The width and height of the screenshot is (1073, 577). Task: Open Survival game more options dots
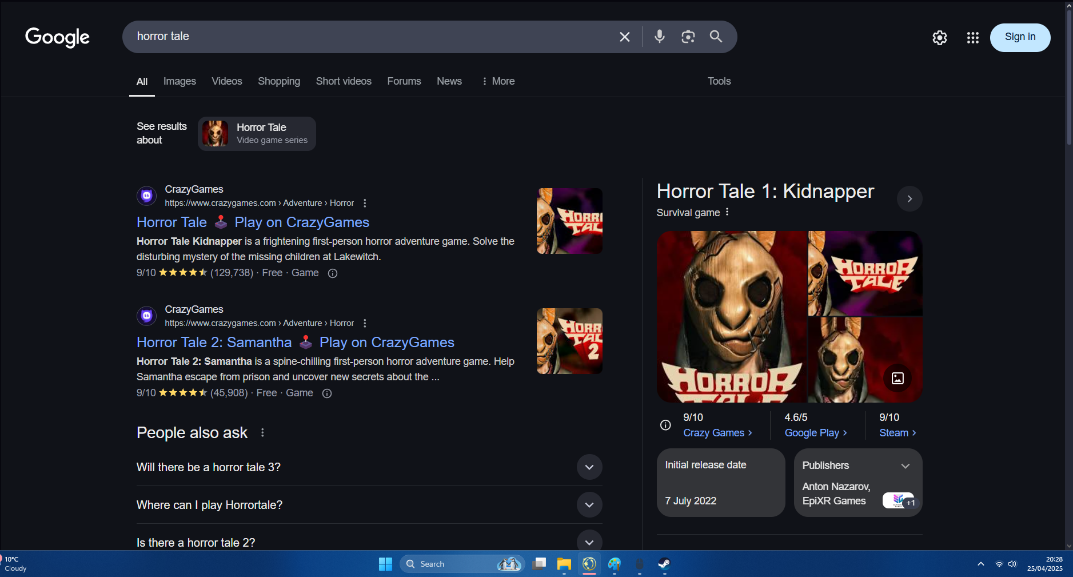coord(727,212)
